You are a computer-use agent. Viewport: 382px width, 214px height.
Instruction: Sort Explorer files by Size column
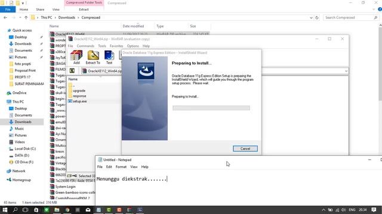tap(193, 26)
